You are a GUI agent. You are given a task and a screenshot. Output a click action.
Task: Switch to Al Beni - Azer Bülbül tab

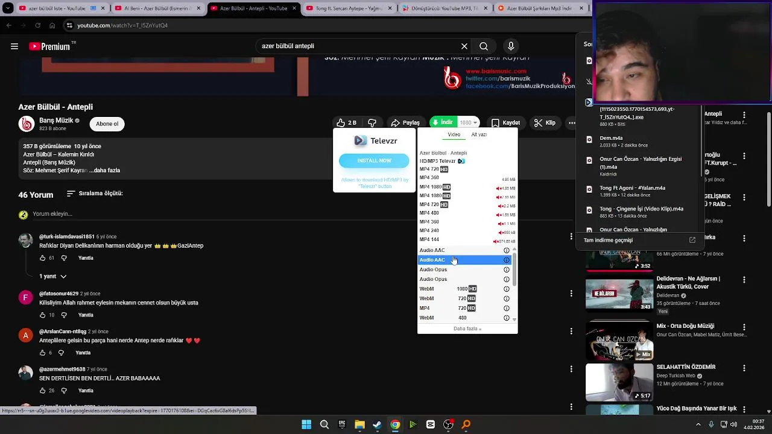coord(159,8)
